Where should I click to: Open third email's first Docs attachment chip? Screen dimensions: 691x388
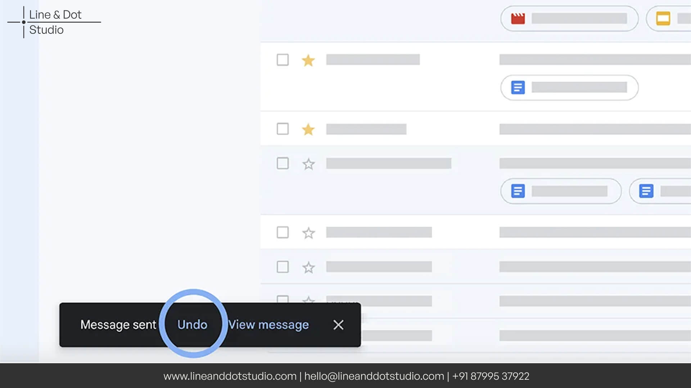pos(561,191)
